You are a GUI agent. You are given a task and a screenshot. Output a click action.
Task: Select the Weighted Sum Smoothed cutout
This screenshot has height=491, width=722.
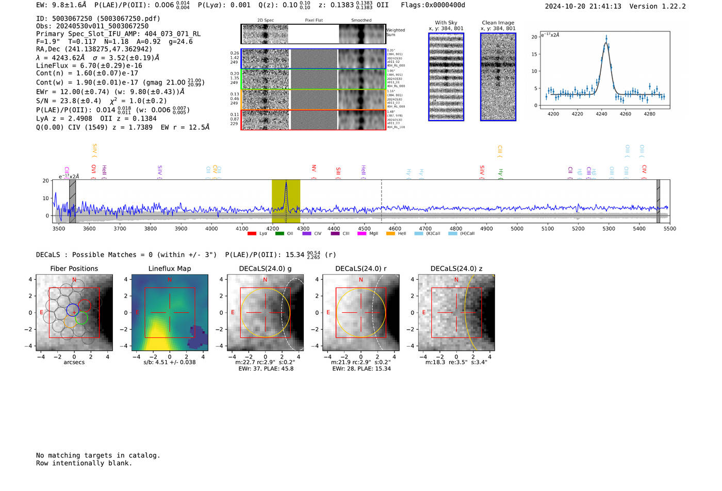point(362,34)
